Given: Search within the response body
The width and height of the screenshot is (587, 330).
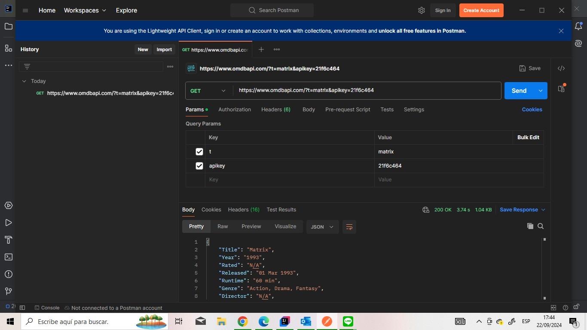Looking at the screenshot, I should tap(541, 226).
